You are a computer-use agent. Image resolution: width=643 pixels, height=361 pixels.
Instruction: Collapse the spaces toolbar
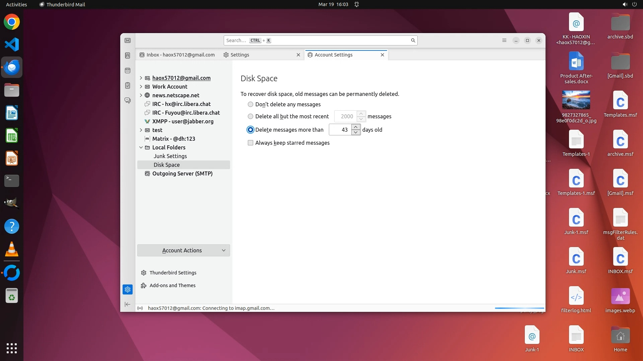click(128, 304)
